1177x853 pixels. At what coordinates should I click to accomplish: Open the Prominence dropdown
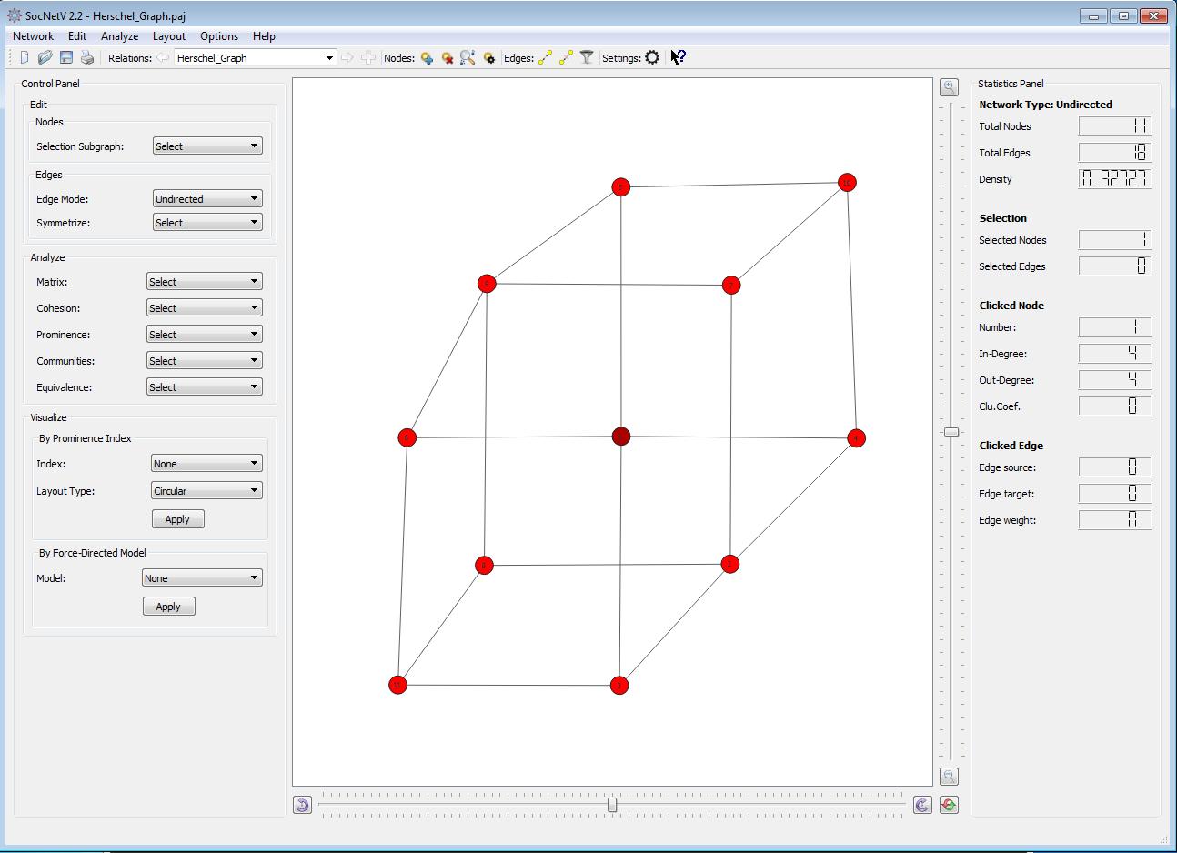click(x=205, y=334)
